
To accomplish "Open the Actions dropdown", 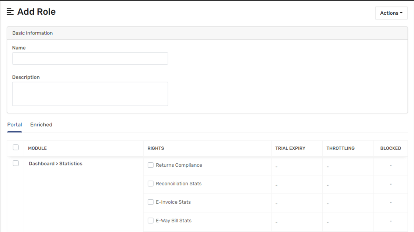I will coord(391,13).
